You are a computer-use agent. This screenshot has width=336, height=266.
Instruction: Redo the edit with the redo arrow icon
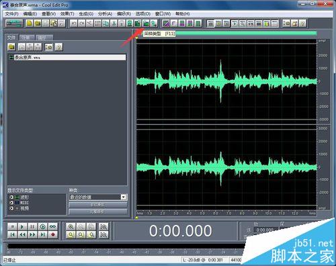(81, 24)
